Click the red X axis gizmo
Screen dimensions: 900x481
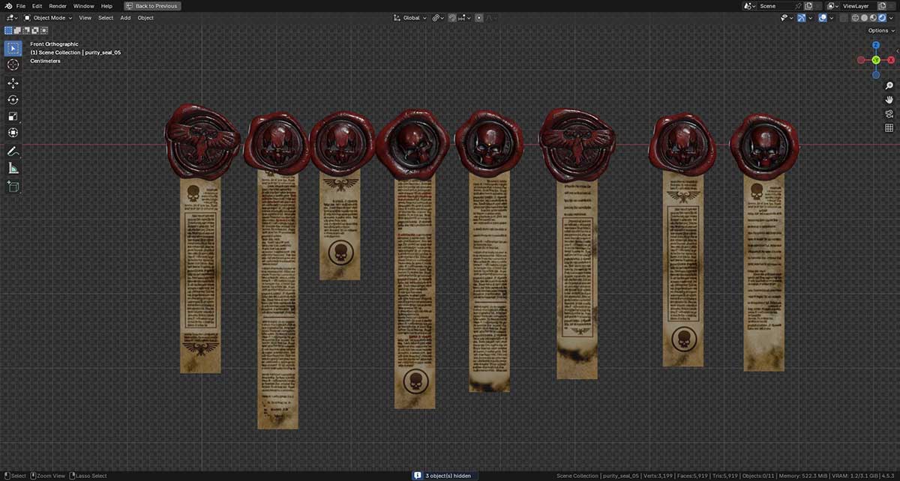[x=891, y=60]
